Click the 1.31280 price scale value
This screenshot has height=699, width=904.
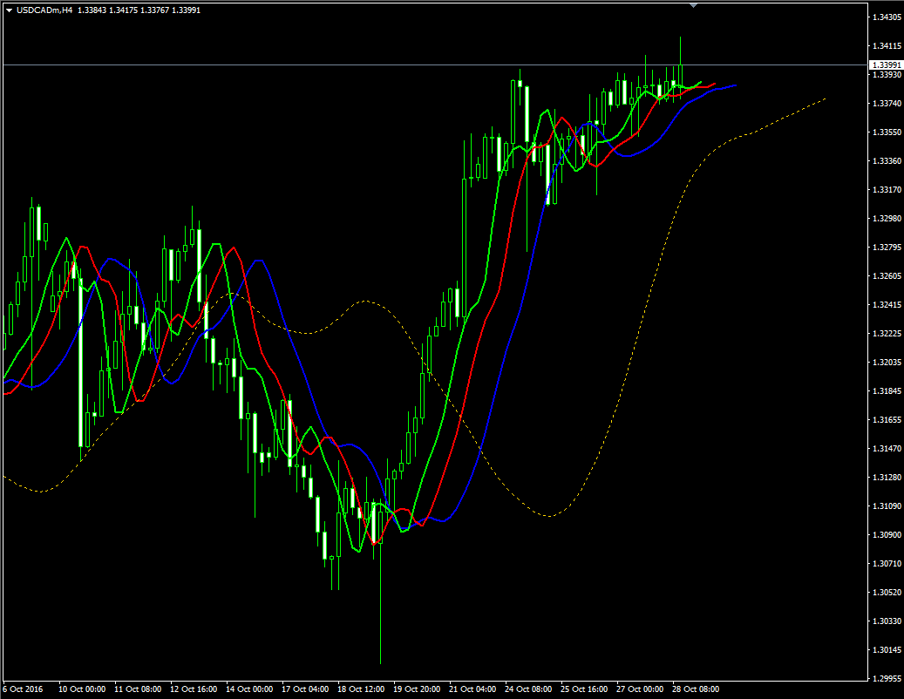tap(887, 478)
